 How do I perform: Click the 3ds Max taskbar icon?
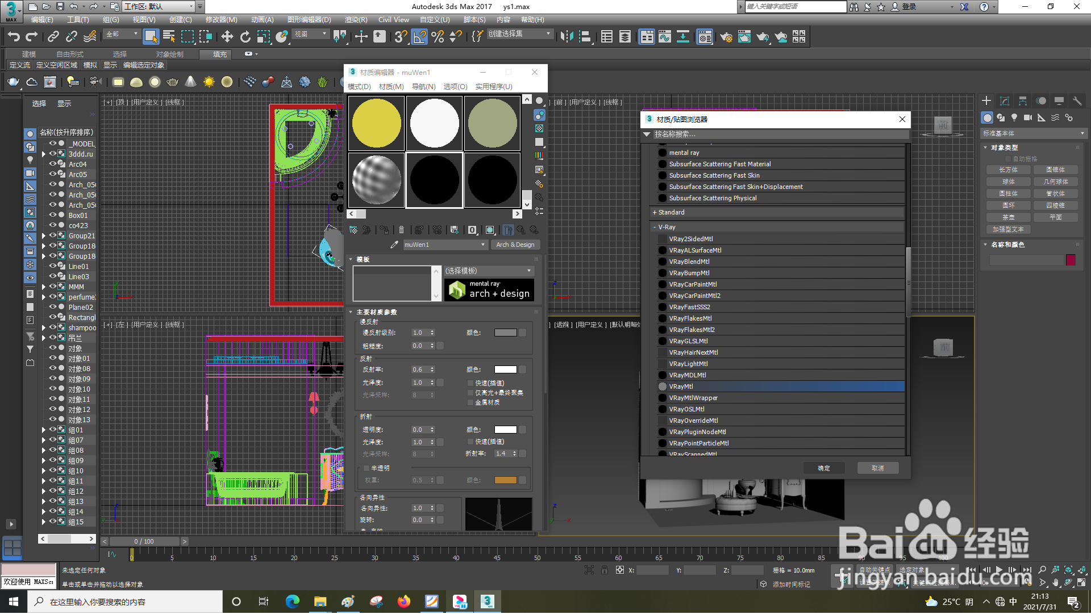487,602
